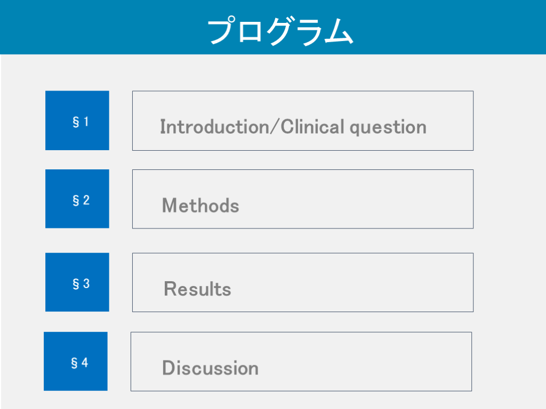This screenshot has width=546, height=409.
Task: Click the number 3 in third blue square
Action: [86, 284]
